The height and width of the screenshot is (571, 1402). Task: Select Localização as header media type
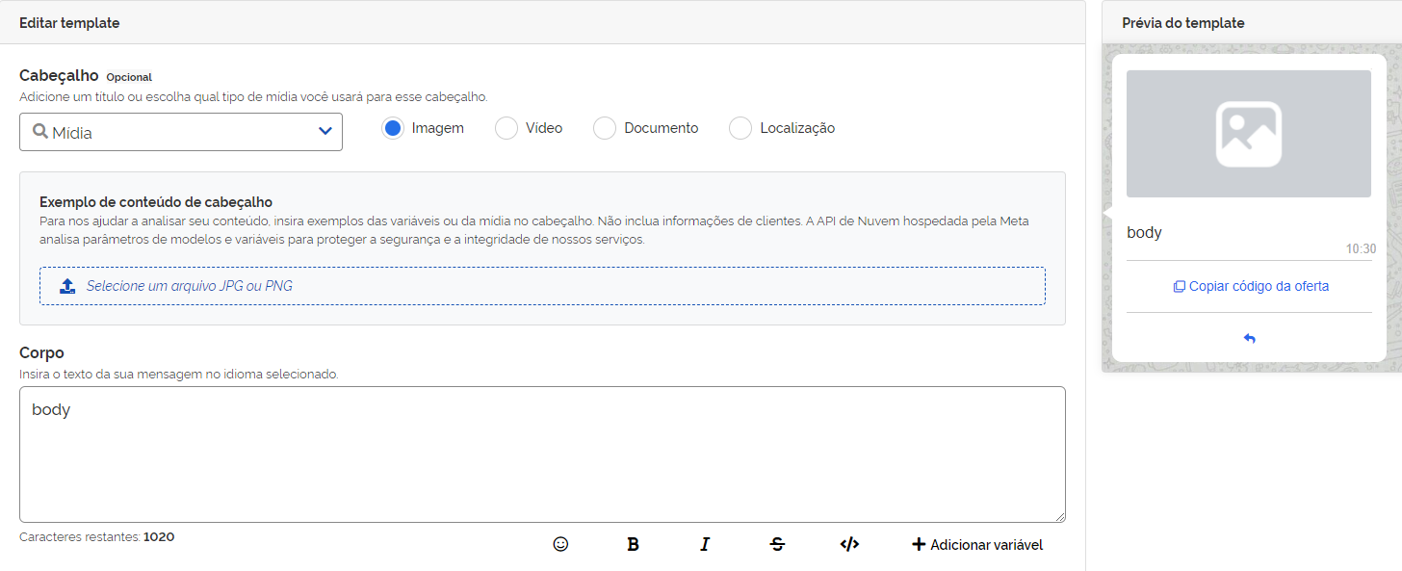[740, 128]
